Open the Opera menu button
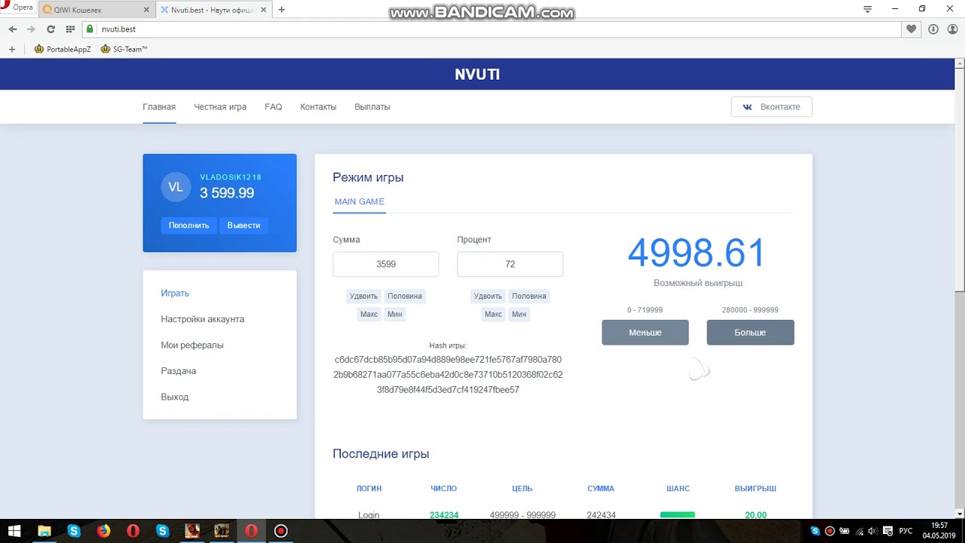The image size is (965, 543). (17, 8)
